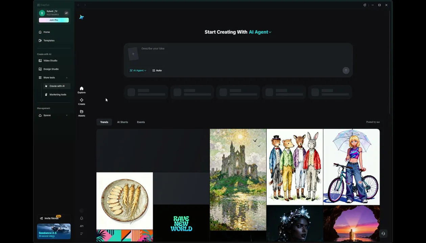The image size is (426, 243).
Task: Open the Rave New World tile
Action: [181, 223]
